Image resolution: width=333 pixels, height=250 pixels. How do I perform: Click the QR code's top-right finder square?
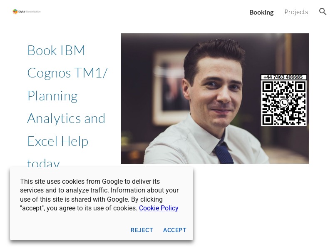tap(300, 87)
